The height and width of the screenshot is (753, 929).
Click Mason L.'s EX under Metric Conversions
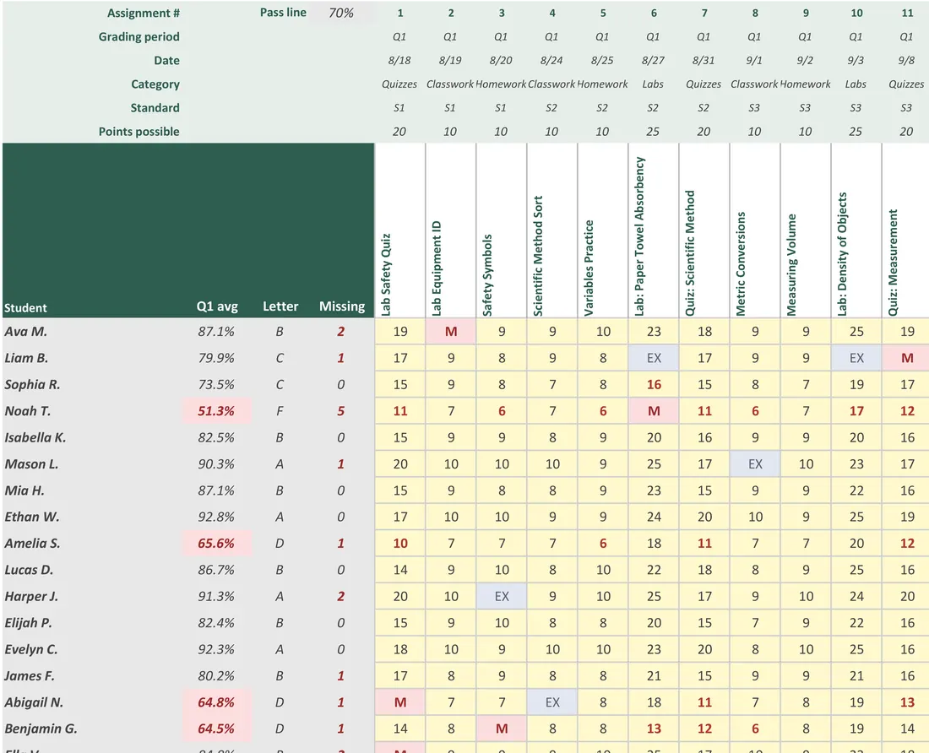[755, 464]
